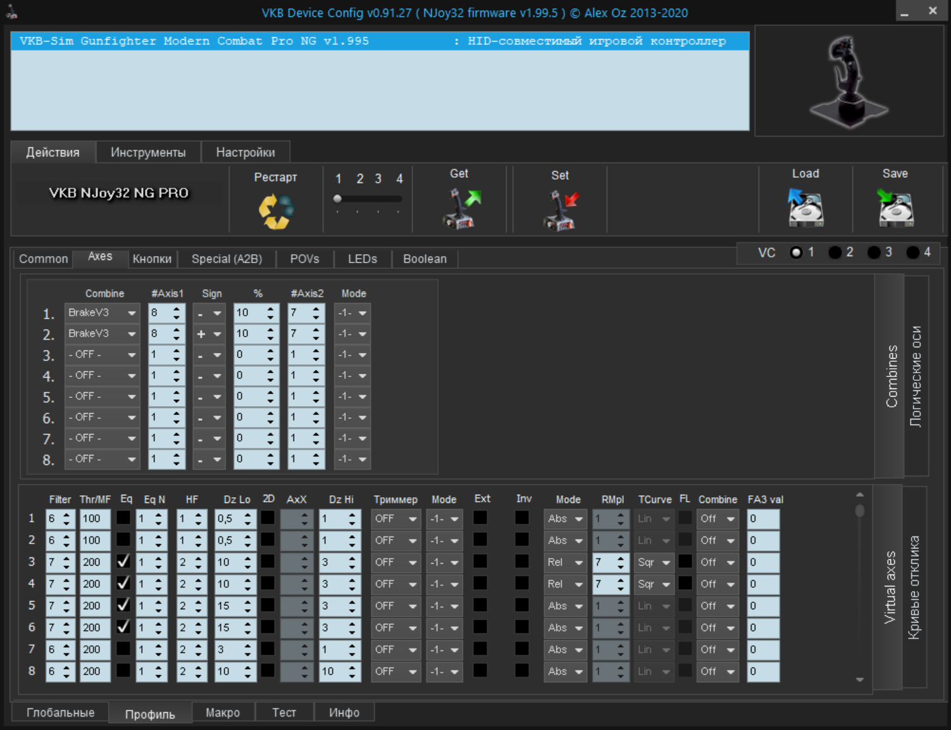Expand the Sign dropdown in combine row 2

209,333
